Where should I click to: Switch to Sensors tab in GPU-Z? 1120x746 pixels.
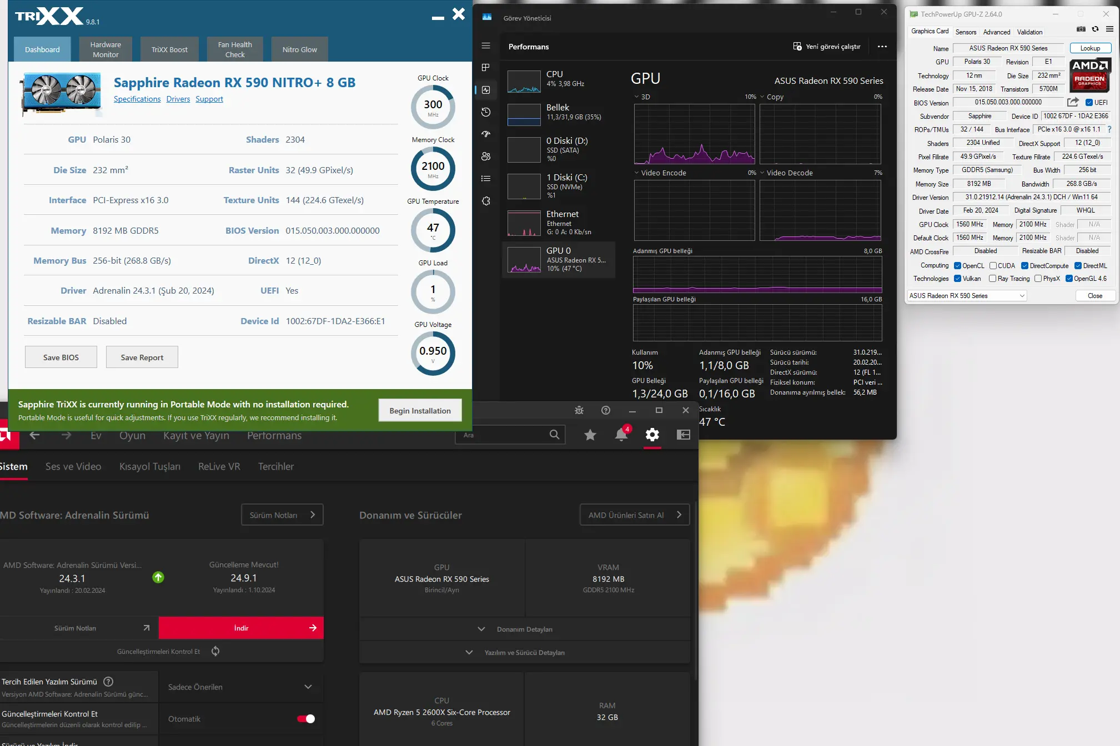coord(966,32)
